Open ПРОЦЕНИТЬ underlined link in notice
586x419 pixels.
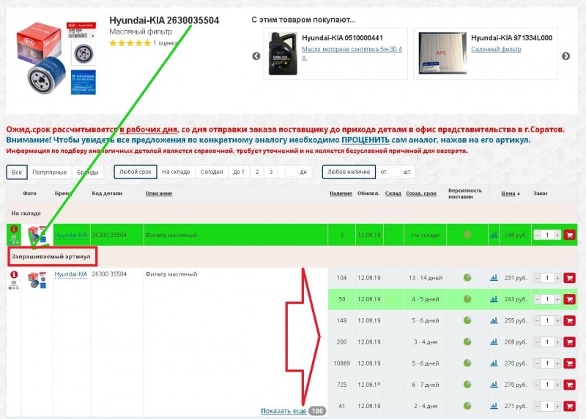tap(366, 140)
